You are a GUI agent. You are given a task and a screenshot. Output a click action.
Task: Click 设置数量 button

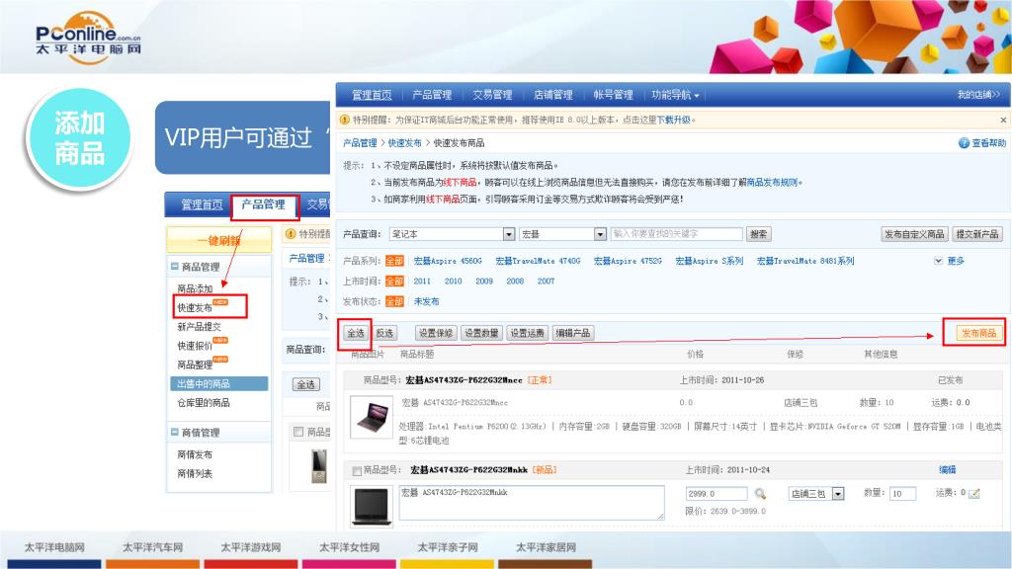481,334
